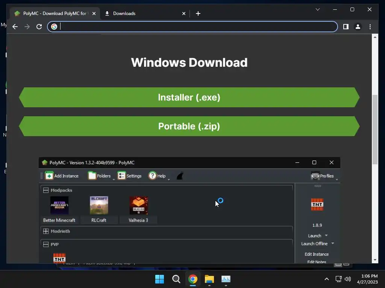
Task: Click the Help dropdown arrow
Action: coord(169,180)
